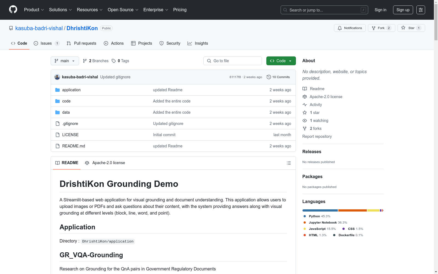The image size is (438, 274).
Task: Click the code folder icon
Action: point(57,101)
